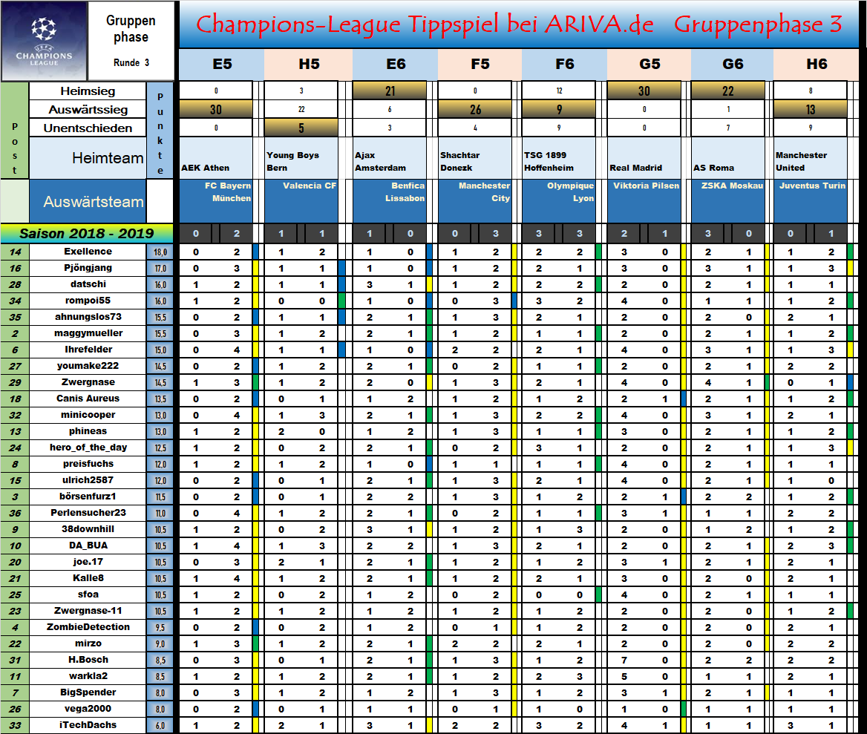Select player 'DA_BUA' in the ranking

[88, 545]
